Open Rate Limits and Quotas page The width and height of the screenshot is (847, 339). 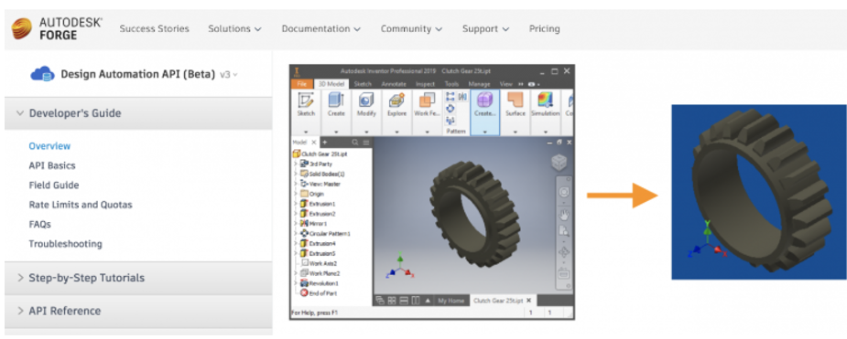(x=81, y=205)
